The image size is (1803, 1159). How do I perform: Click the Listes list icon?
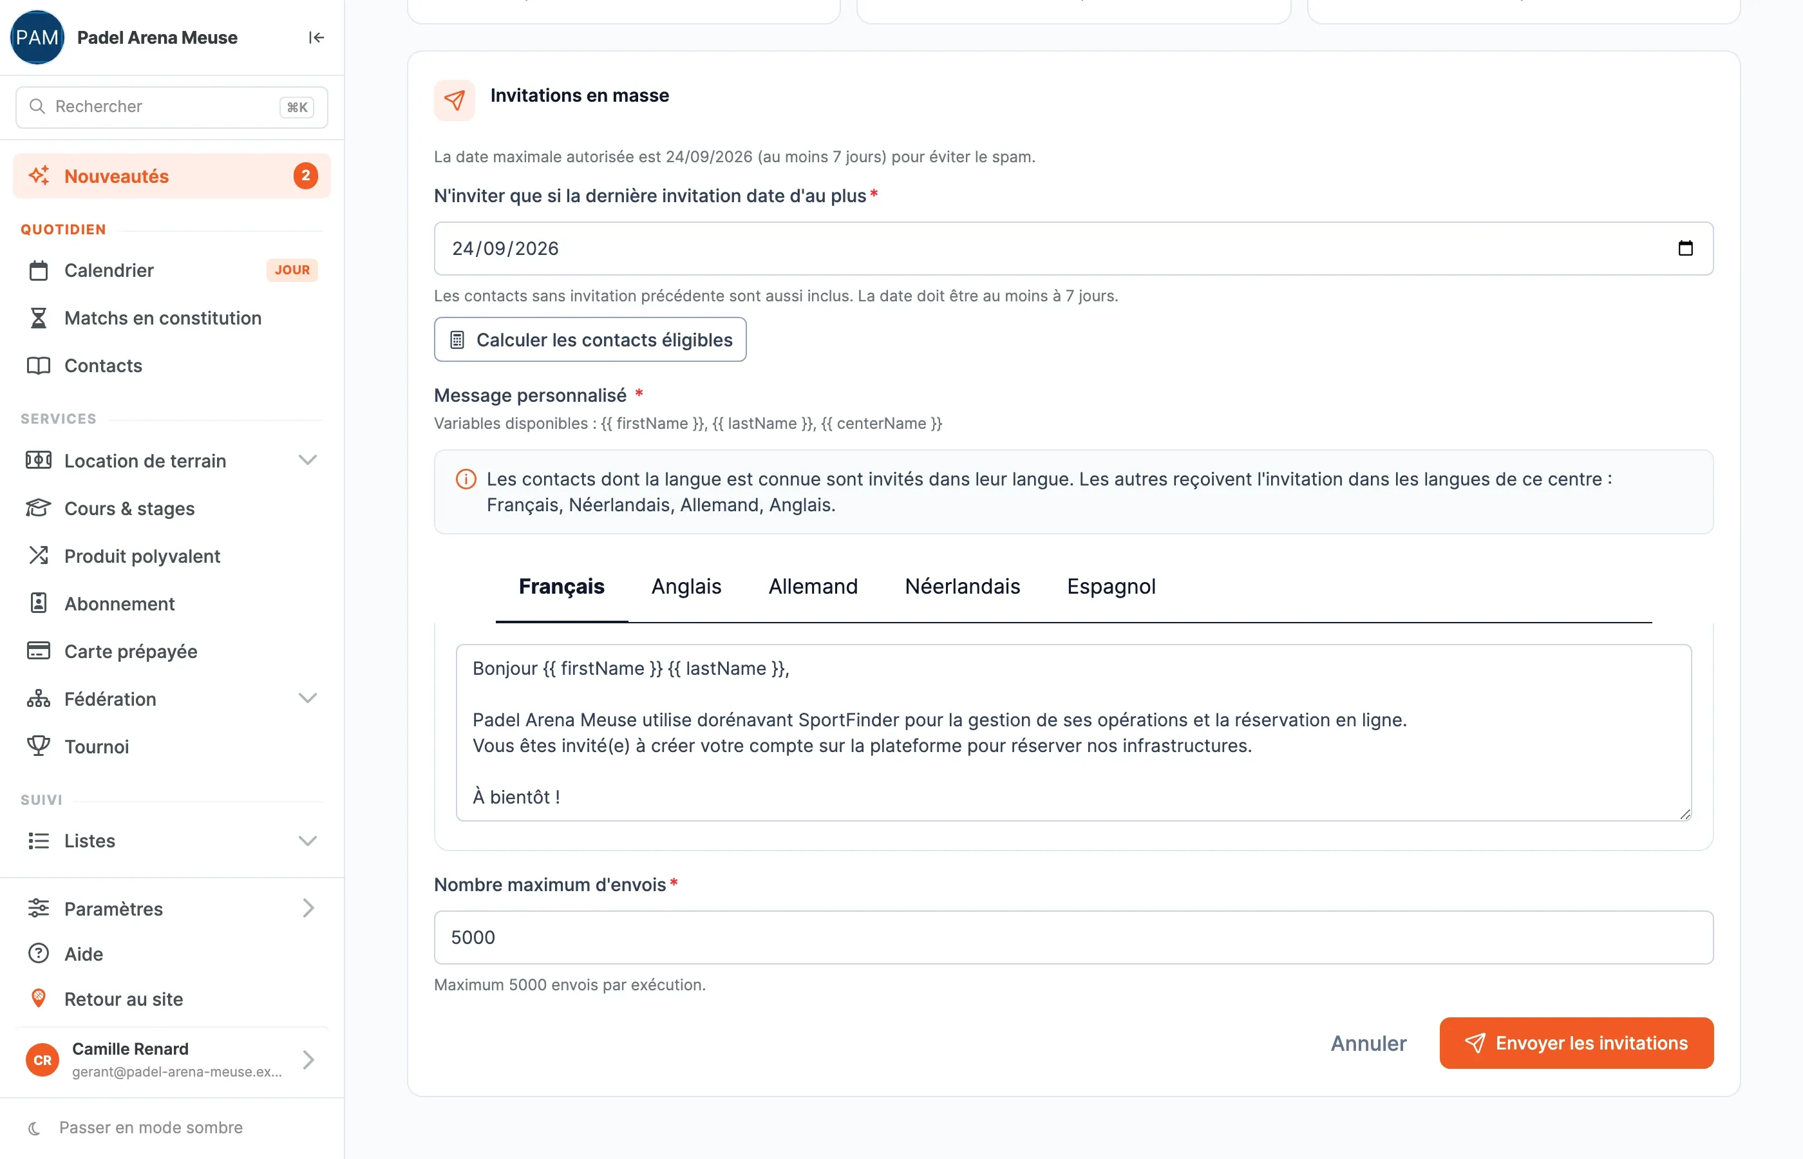click(x=39, y=841)
